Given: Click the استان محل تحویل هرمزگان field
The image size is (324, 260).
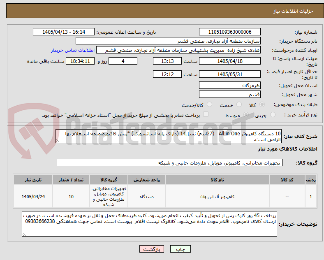Looking at the screenshot, I should tap(229, 85).
